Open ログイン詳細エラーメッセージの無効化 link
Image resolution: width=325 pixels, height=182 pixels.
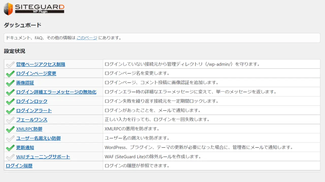tap(56, 92)
